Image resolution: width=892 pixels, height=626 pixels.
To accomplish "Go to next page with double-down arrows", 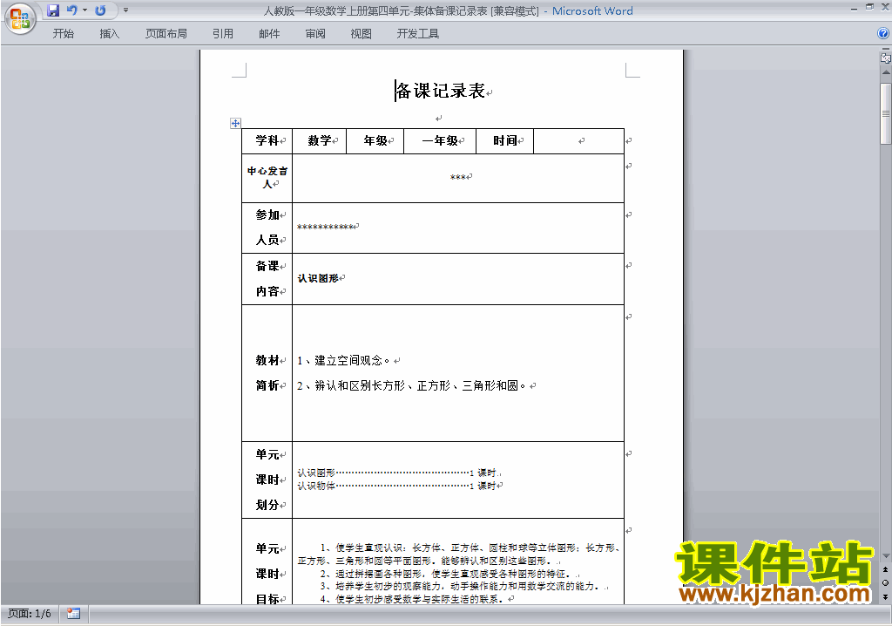I will tap(885, 596).
